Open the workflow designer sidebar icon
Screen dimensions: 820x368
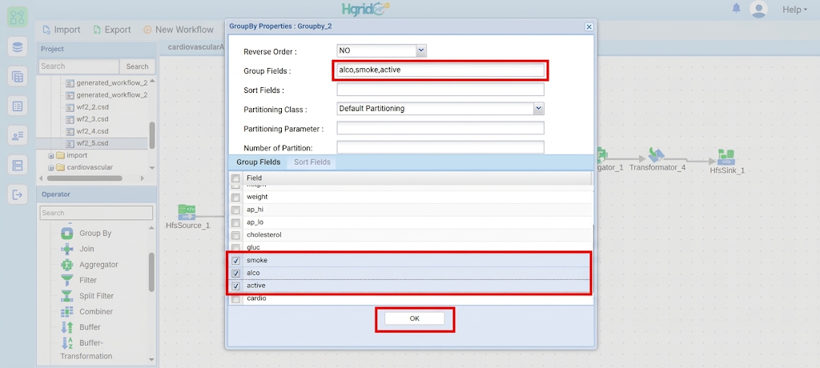pos(18,18)
